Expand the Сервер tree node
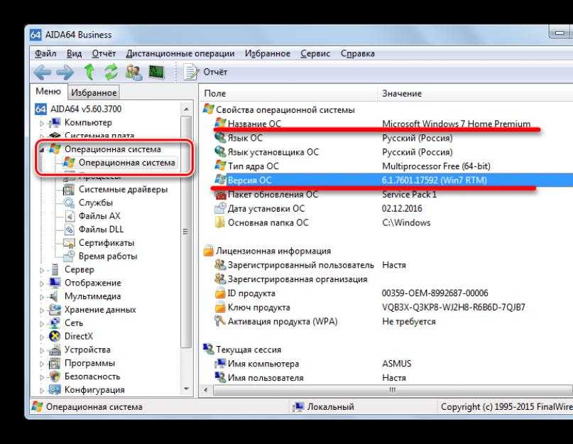Screen dimensions: 573x444 coord(42,270)
